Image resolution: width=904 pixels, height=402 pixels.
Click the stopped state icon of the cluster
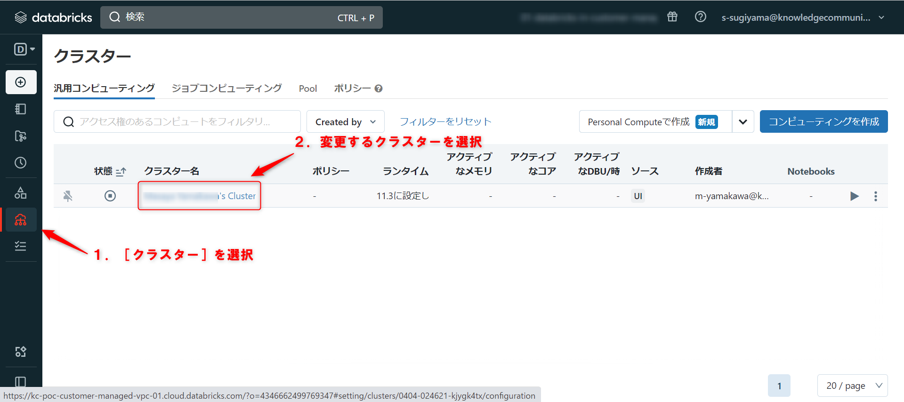pyautogui.click(x=110, y=196)
